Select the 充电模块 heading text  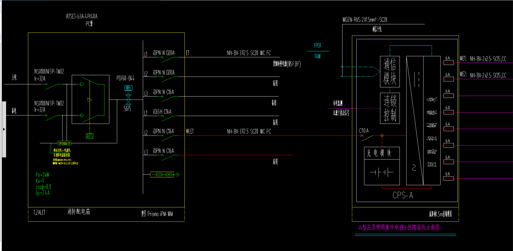pyautogui.click(x=379, y=153)
